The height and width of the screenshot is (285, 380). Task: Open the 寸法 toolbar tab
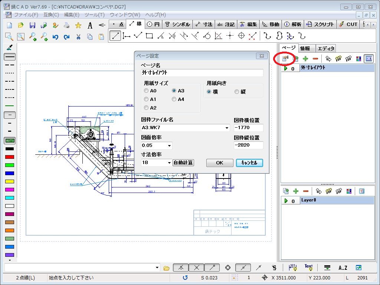pyautogui.click(x=204, y=24)
